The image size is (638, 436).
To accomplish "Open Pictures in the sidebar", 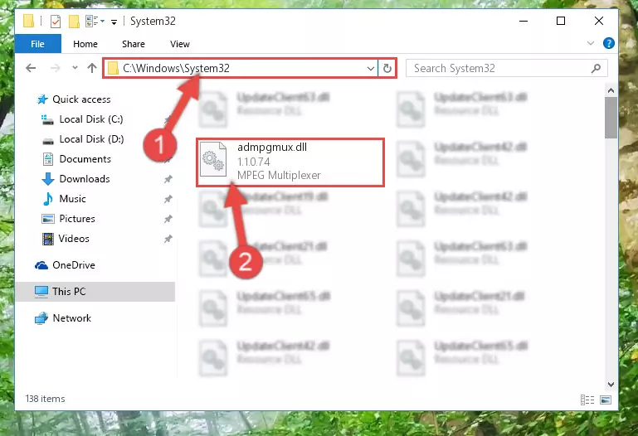I will tap(77, 219).
